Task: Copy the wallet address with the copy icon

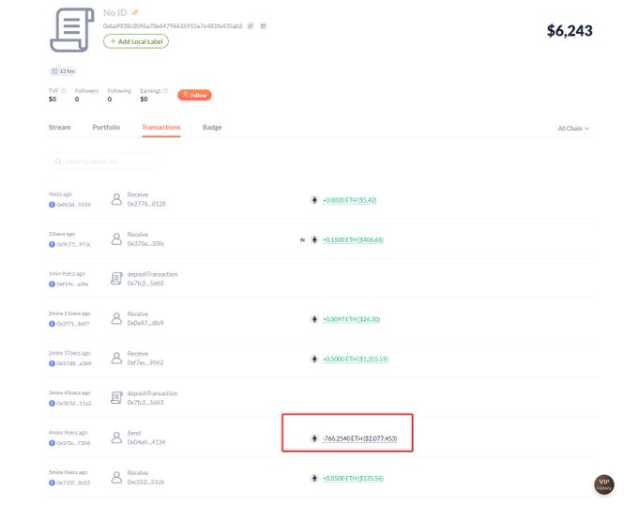Action: click(x=251, y=26)
